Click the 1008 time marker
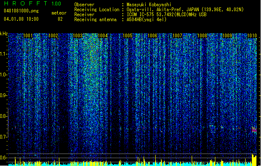The width and height of the screenshot is (261, 166). (202, 36)
